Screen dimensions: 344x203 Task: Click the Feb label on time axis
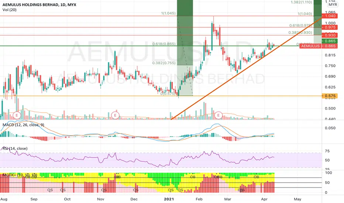pos(199,199)
